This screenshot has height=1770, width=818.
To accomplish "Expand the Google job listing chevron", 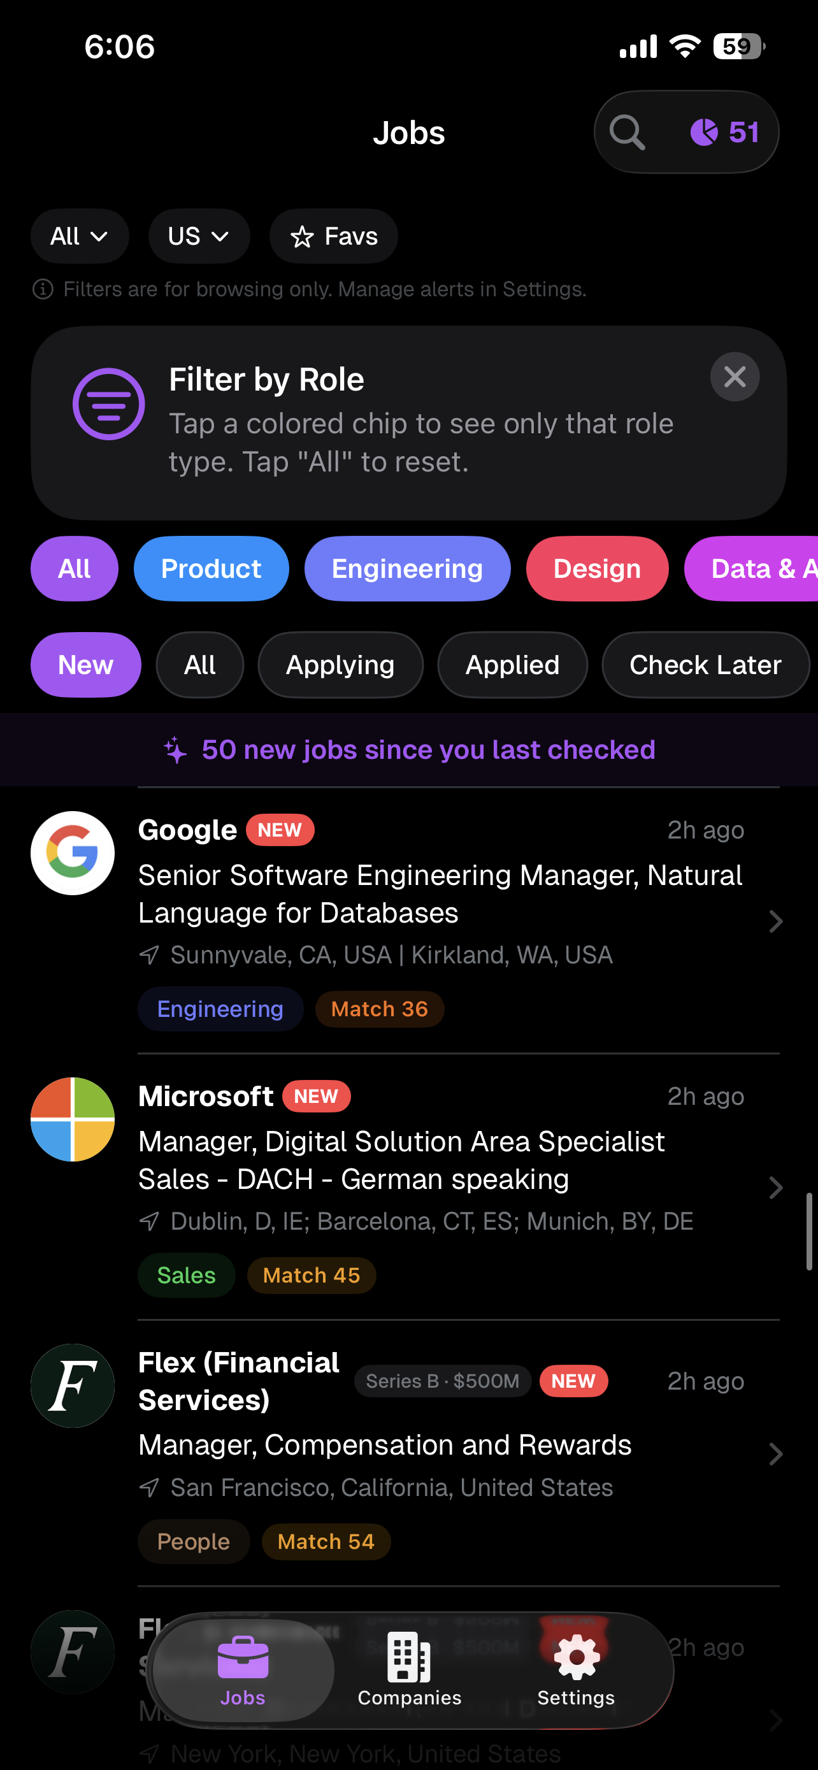I will (x=775, y=921).
